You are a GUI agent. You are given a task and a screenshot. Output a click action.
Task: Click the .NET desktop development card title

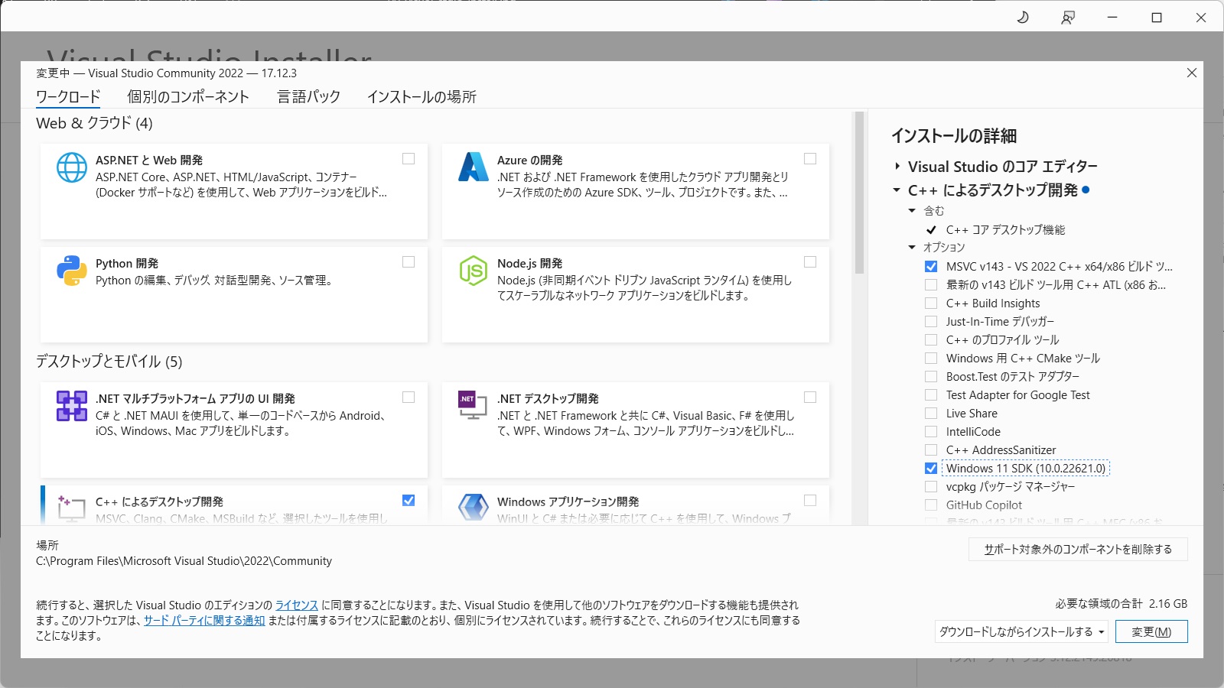tap(548, 398)
